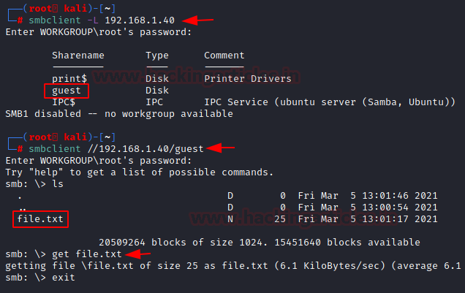Click the second root kali prompt
Viewport: 465px width, 293px height.
(58, 137)
